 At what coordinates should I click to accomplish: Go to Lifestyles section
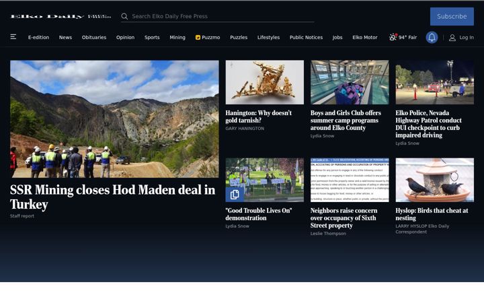(x=268, y=38)
